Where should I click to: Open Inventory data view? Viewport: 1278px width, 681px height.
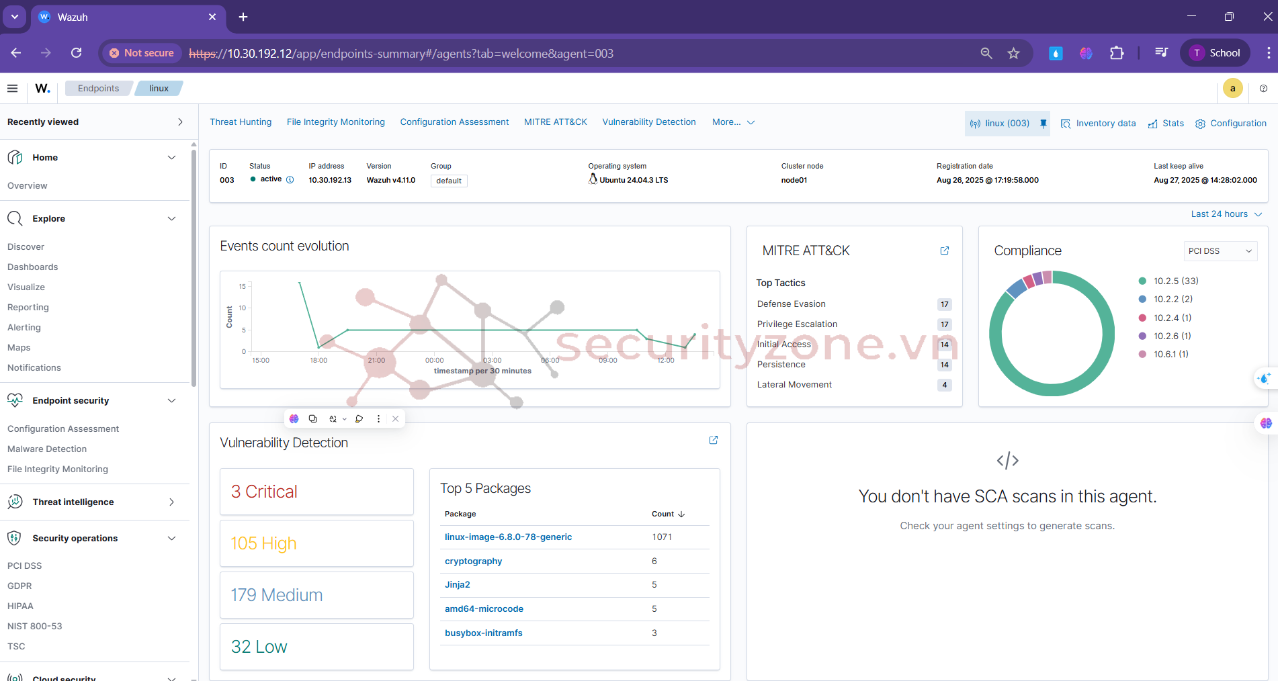(x=1098, y=124)
